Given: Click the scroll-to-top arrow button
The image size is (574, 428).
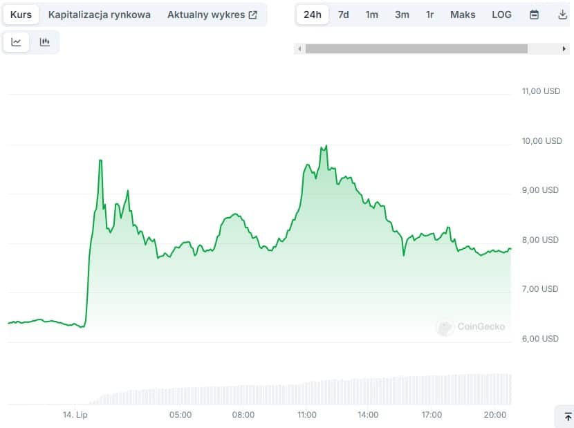Looking at the screenshot, I should click(567, 417).
